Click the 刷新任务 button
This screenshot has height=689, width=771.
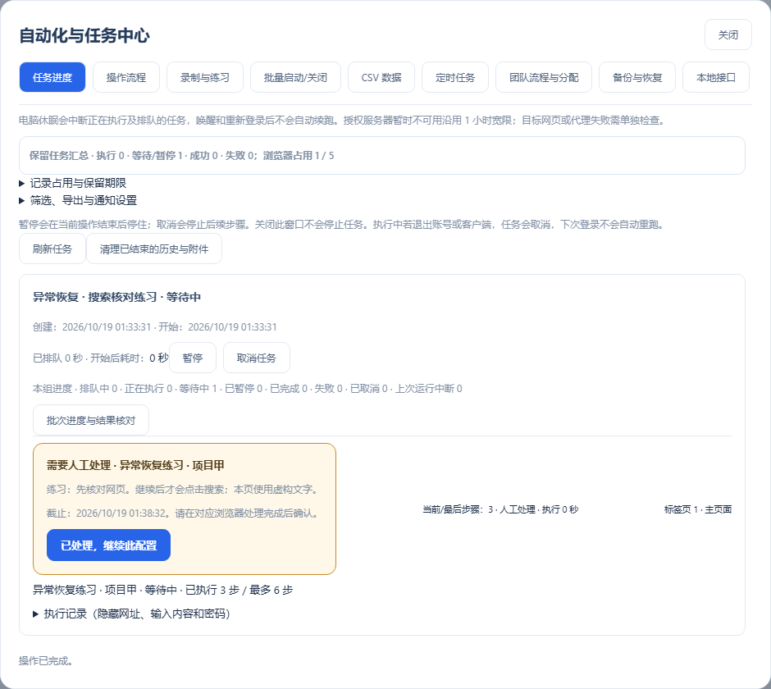tap(52, 249)
